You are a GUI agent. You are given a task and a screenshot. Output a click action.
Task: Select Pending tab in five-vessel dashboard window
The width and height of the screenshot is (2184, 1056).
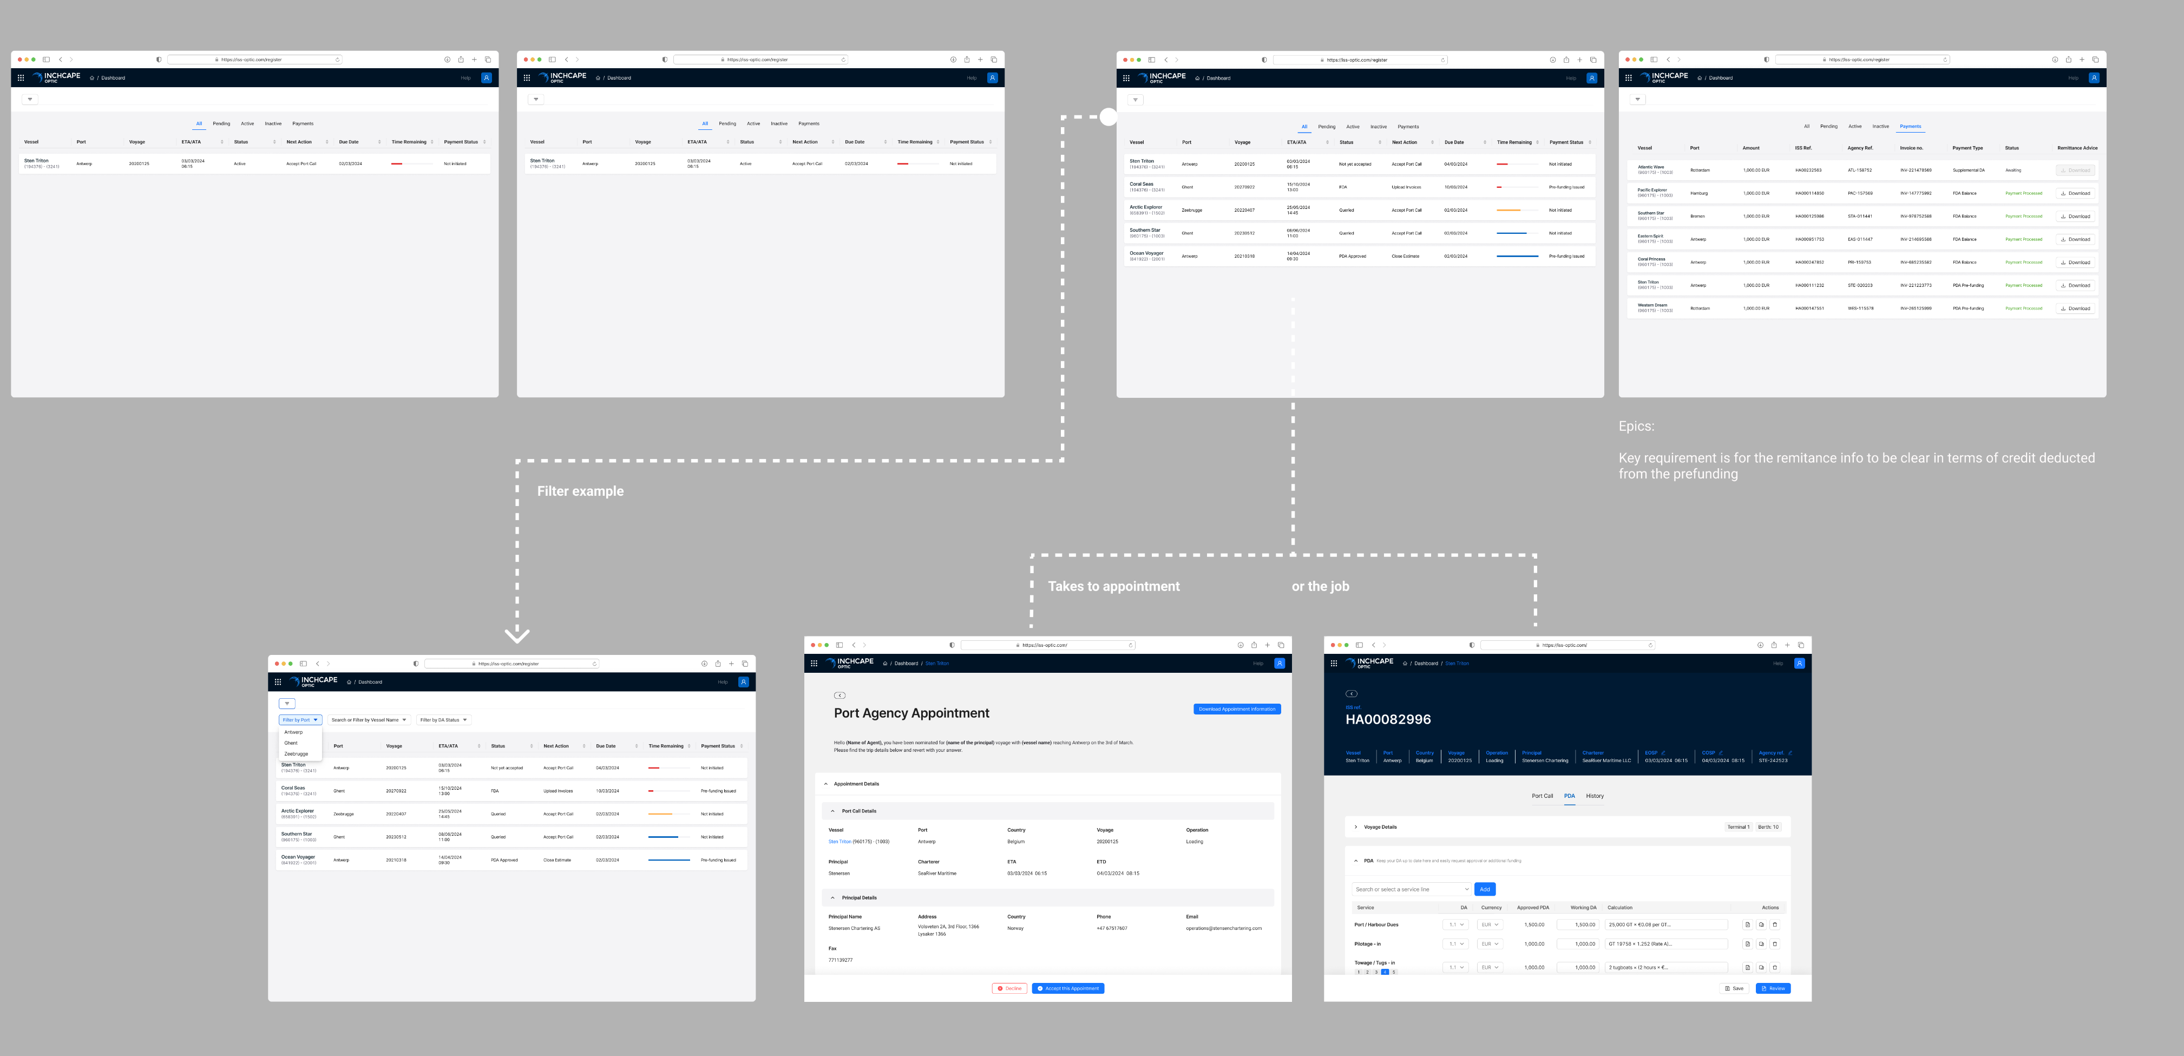tap(1327, 126)
